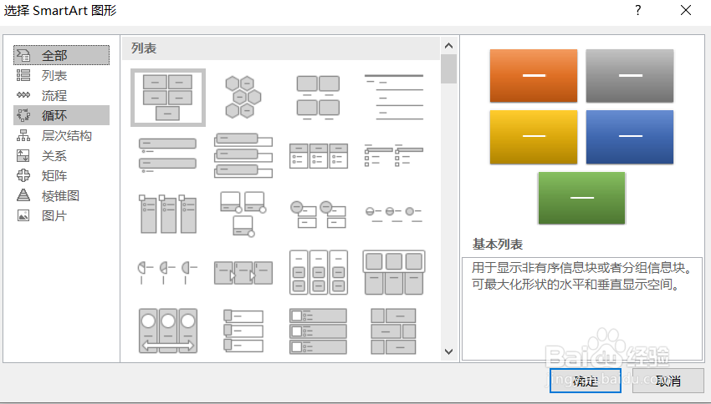Select the Grouped List layout with three tall columns

(x=319, y=272)
